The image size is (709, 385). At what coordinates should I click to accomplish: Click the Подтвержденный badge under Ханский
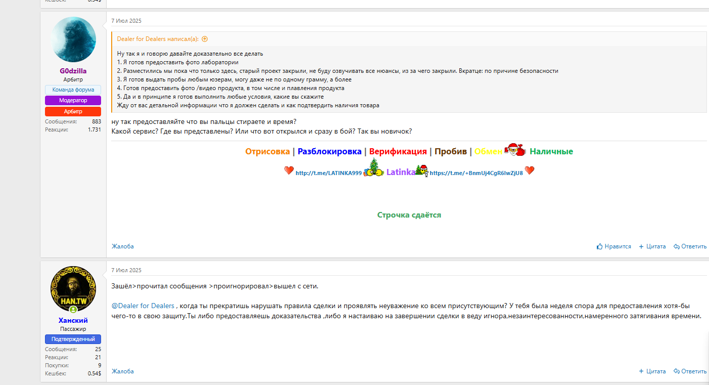click(x=72, y=339)
